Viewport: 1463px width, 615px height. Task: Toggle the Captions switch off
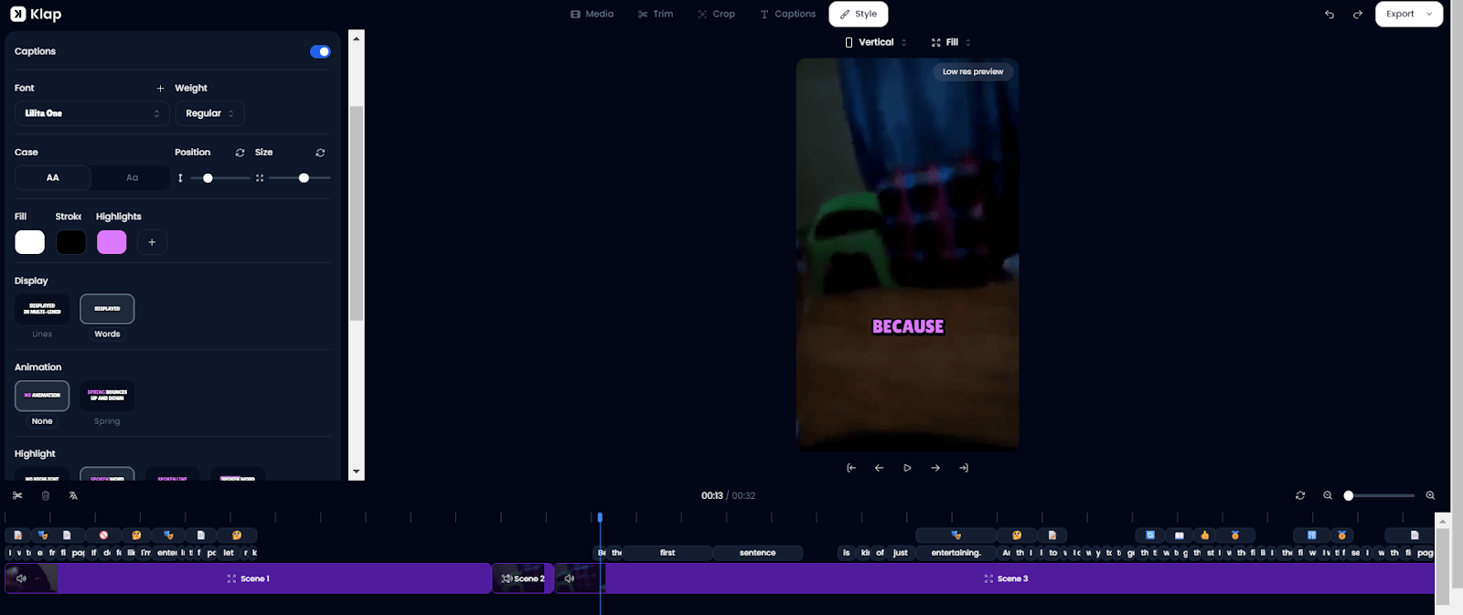320,51
